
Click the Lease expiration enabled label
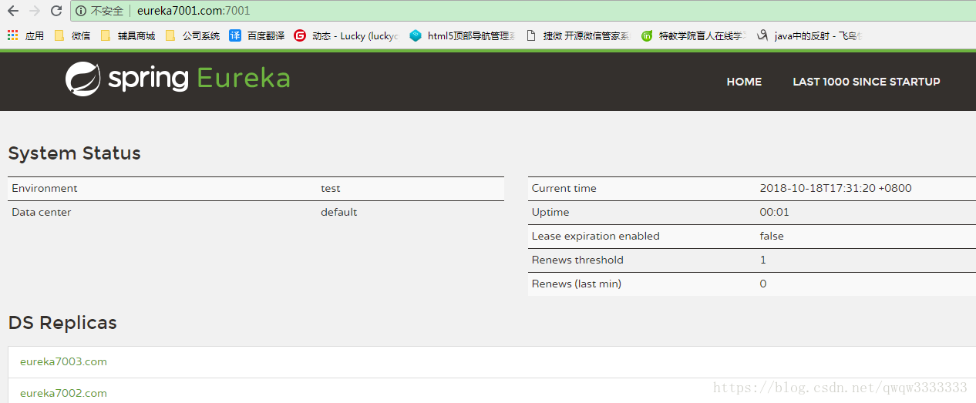tap(596, 236)
